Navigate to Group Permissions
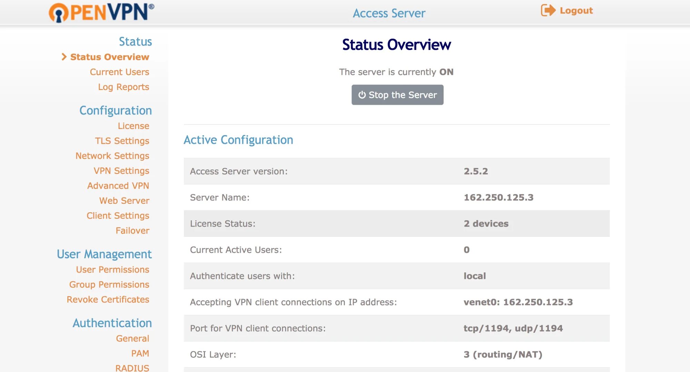690x372 pixels. 109,285
